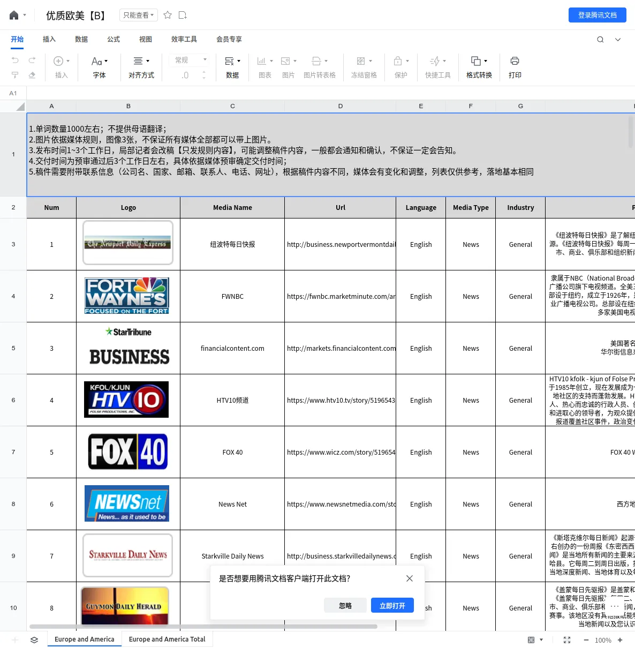This screenshot has width=635, height=648.
Task: Open the data (数据) toolbar tool
Action: (x=232, y=67)
